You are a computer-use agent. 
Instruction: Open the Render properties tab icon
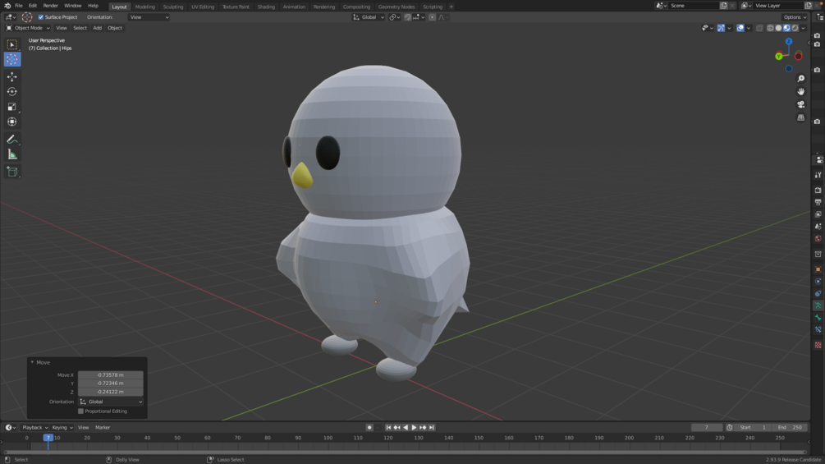click(818, 190)
